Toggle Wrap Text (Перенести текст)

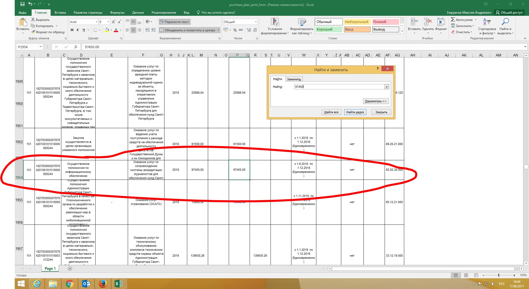point(174,22)
